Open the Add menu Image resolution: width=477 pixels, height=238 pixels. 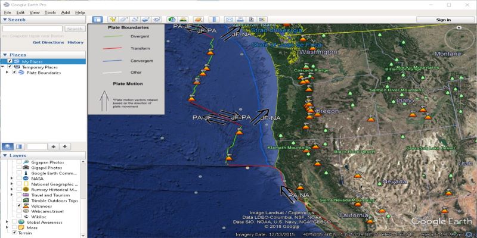(65, 12)
